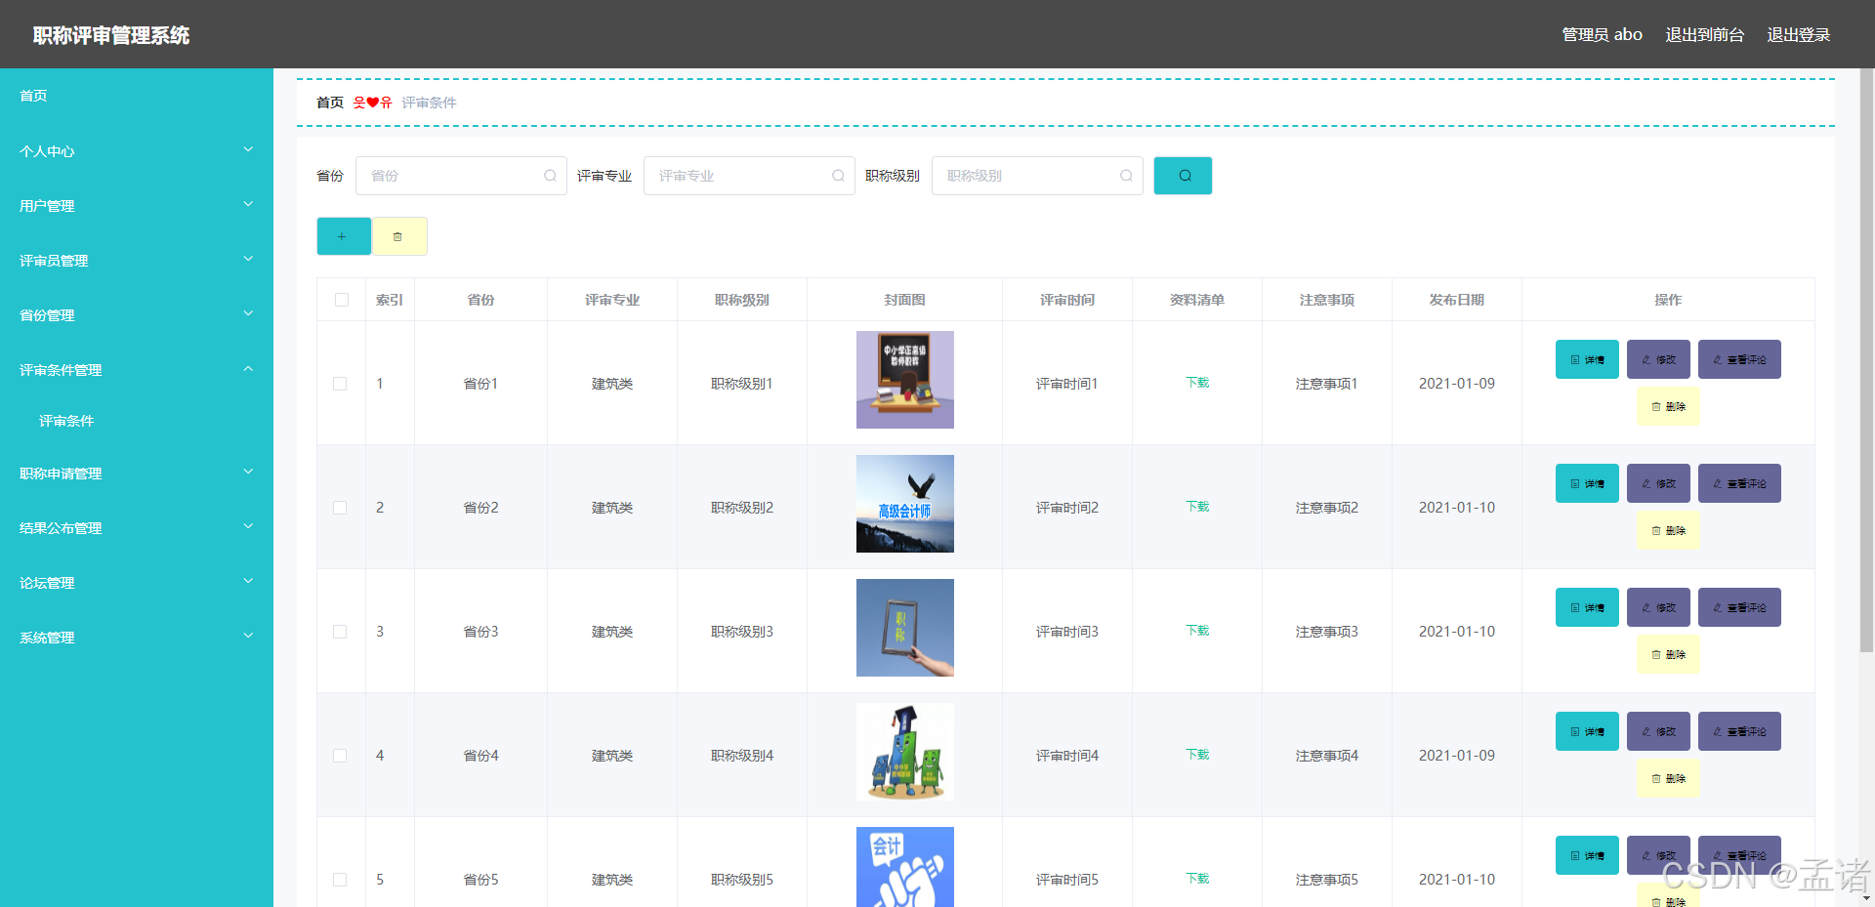Open 查看评论 for row 省份2
1875x907 pixels.
point(1739,483)
